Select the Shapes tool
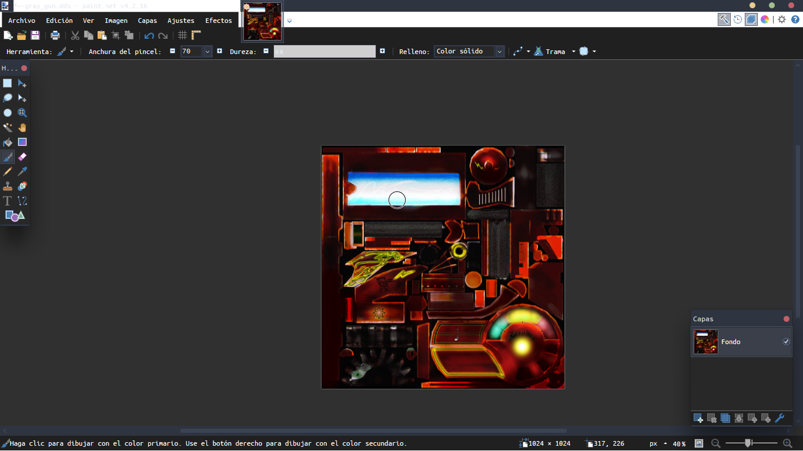This screenshot has height=451, width=803. tap(15, 216)
